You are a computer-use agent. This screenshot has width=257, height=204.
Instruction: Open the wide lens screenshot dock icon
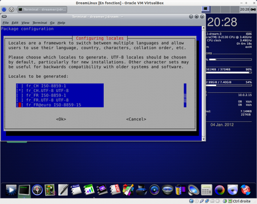coord(168,190)
